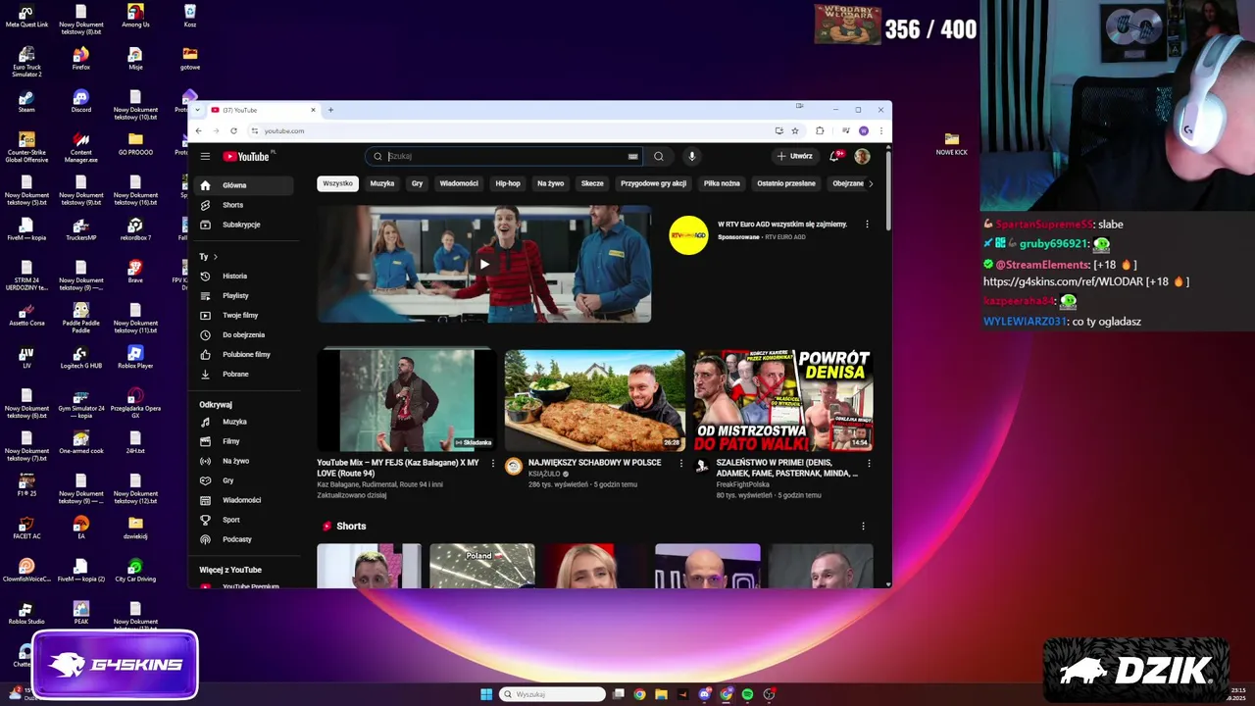The height and width of the screenshot is (706, 1255).
Task: Open the YouTube account avatar menu
Action: click(x=862, y=156)
